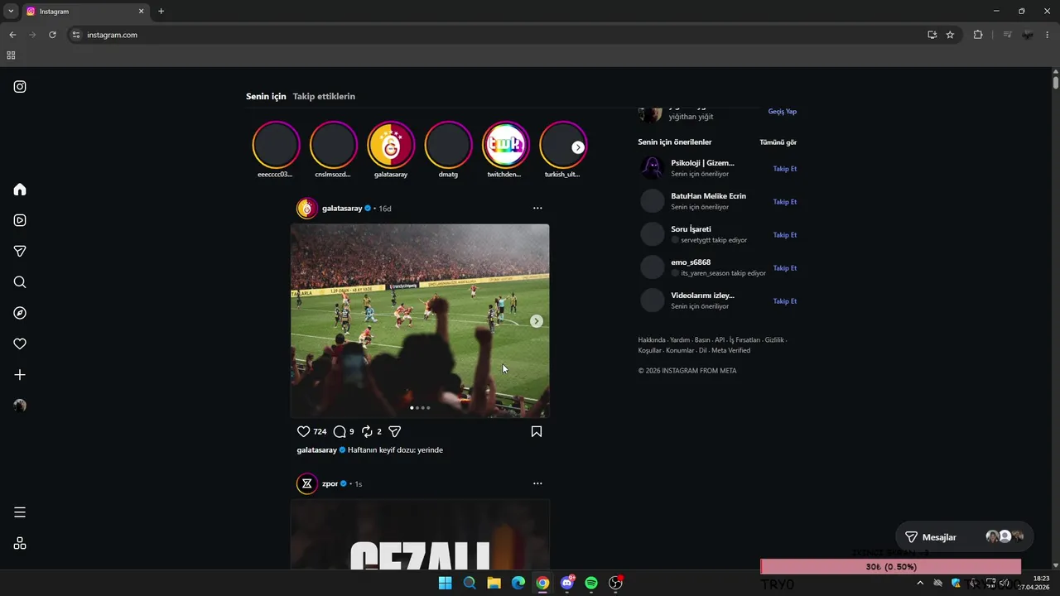Screen dimensions: 1060x596
Task: Open Windows Start menu
Action: pyautogui.click(x=445, y=583)
